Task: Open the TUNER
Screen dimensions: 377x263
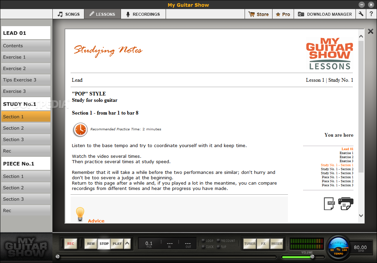Action: click(250, 244)
